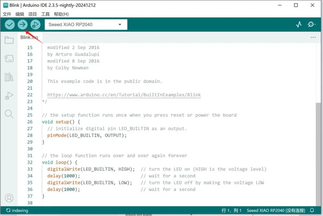Screen dimensions: 323x216
Task: Open the Boards Manager sidebar icon
Action: pyautogui.click(x=9, y=59)
